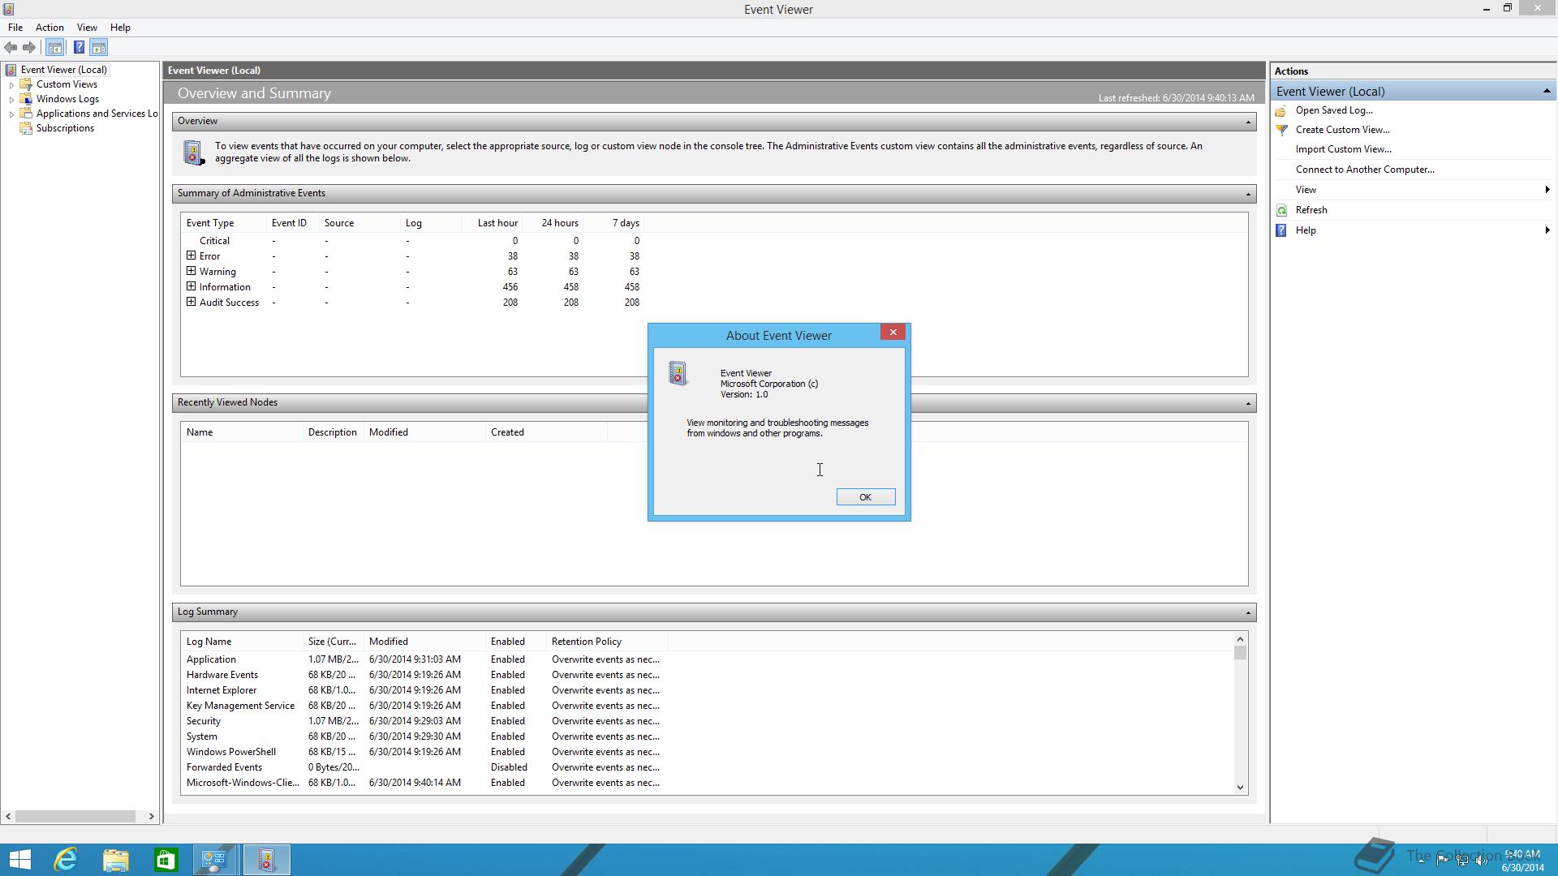Screen dimensions: 1558x876
Task: Select the Subscriptions tree item
Action: 65,128
